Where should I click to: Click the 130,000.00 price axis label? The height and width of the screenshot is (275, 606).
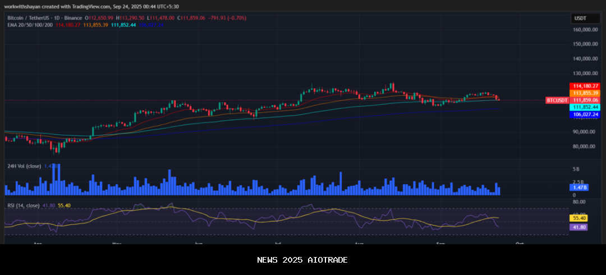[x=584, y=74]
